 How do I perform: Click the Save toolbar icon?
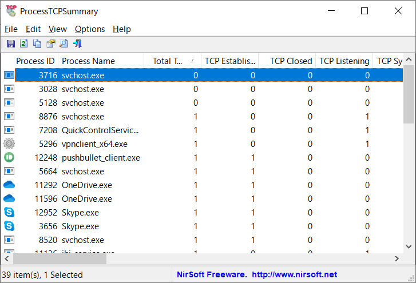[x=10, y=43]
